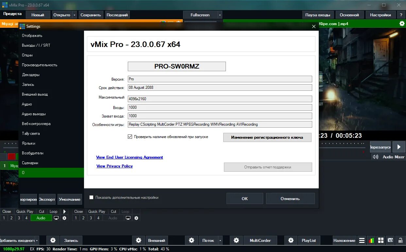
Task: Toggle overlay 1 on first input
Action: pos(4,218)
